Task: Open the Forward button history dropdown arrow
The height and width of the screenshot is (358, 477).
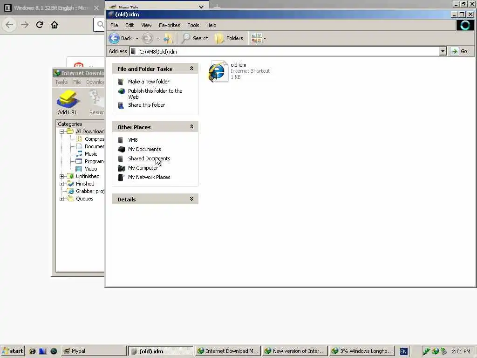Action: (158, 38)
